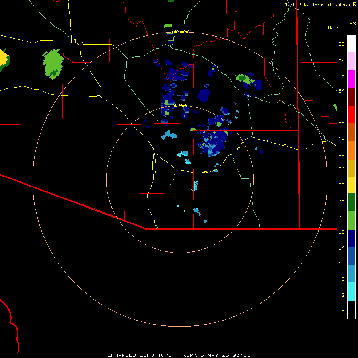This screenshot has width=358, height=358.
Task: Select the dark green legend swatch
Action: click(351, 202)
